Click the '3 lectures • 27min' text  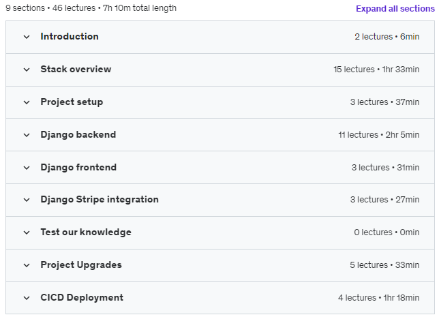(384, 200)
